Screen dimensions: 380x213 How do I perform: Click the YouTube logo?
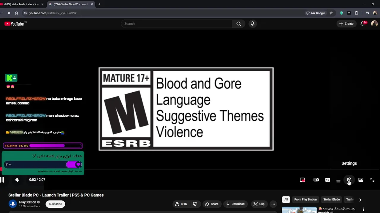(x=14, y=24)
